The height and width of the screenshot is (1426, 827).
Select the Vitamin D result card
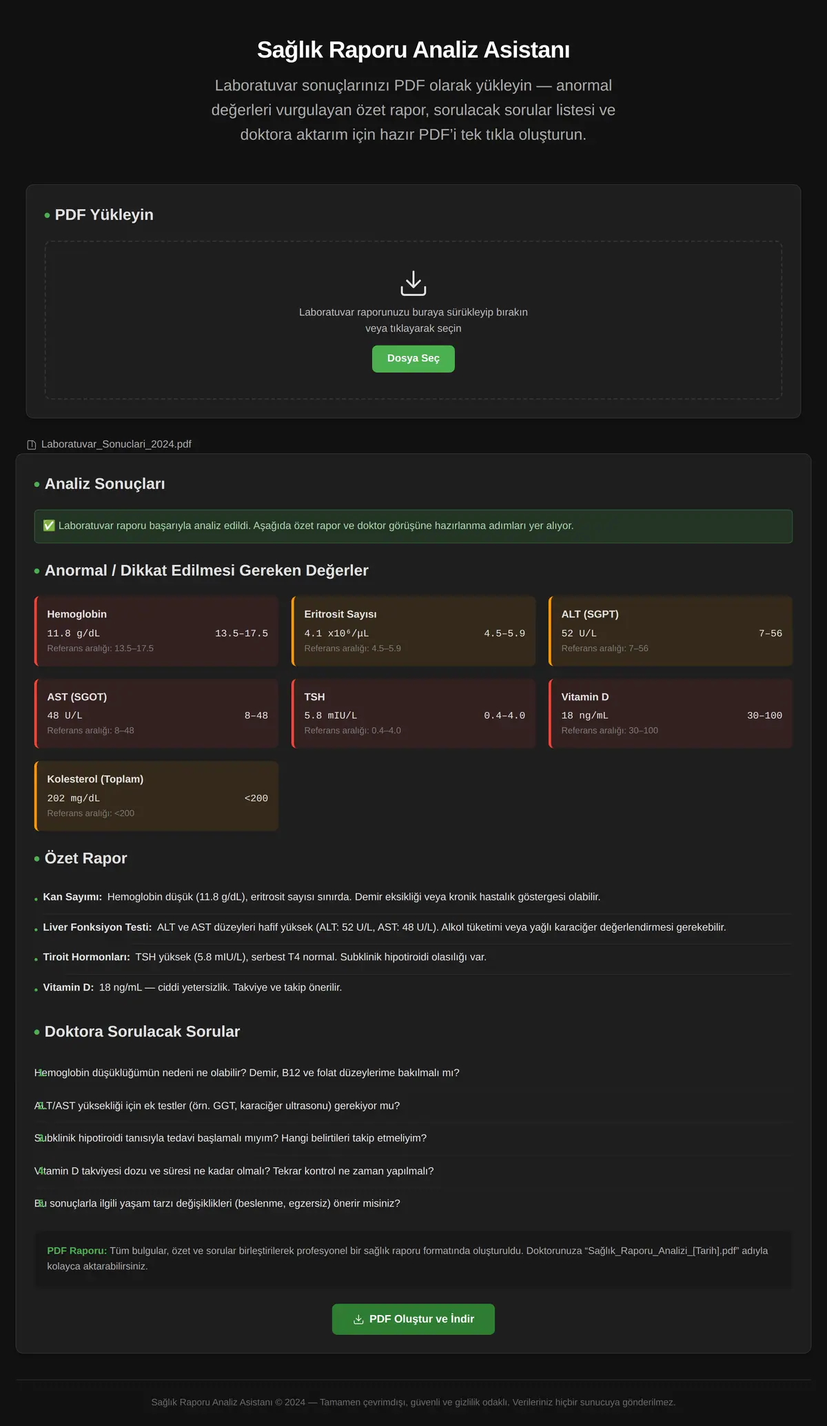click(x=671, y=713)
